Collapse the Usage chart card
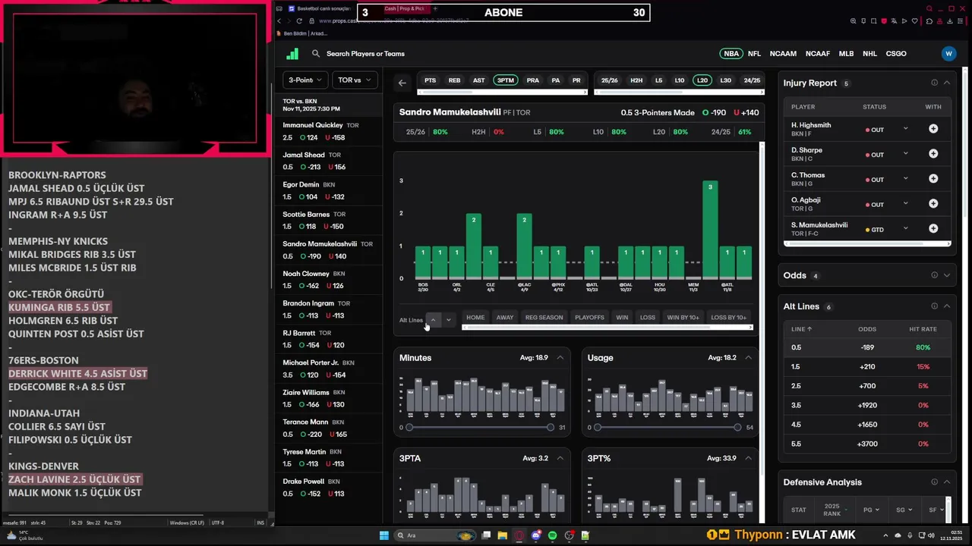 [x=748, y=357]
